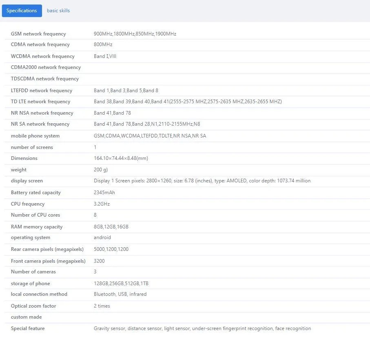Click the CPU frequency 3.2GHz value
This screenshot has width=370, height=337.
tap(102, 204)
